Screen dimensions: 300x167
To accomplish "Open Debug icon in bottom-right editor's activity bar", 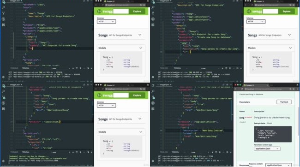I will (x=153, y=103).
